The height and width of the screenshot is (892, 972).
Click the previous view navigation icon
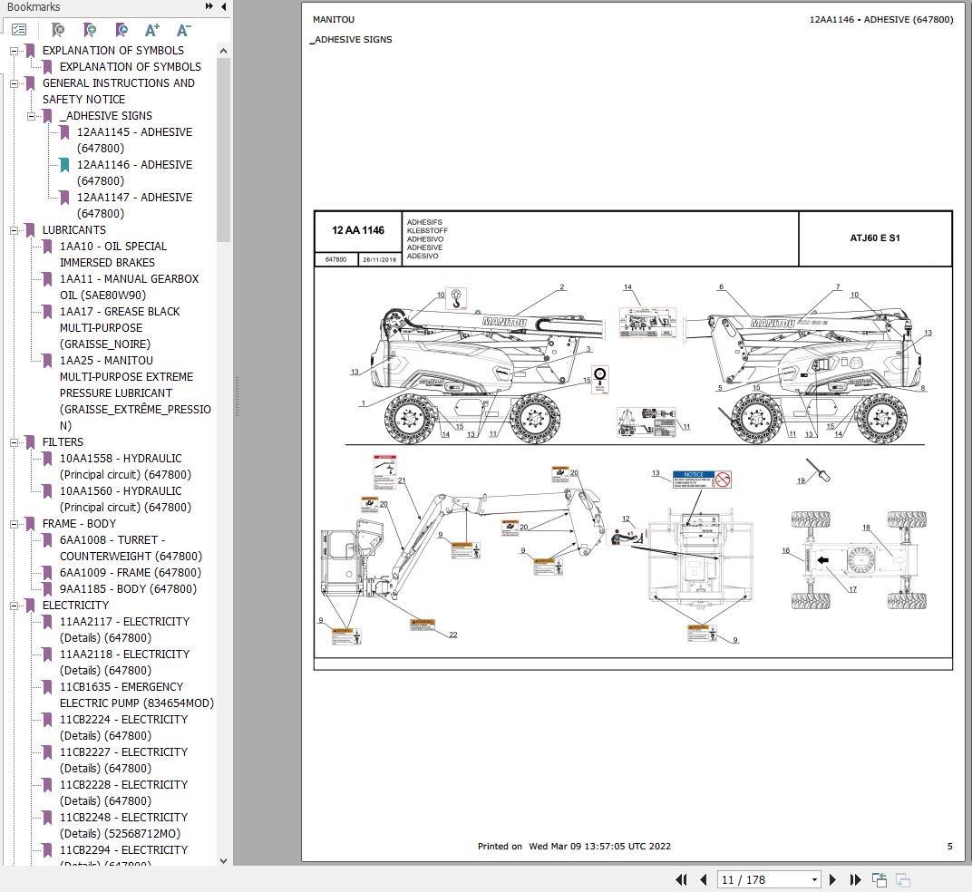tap(879, 879)
